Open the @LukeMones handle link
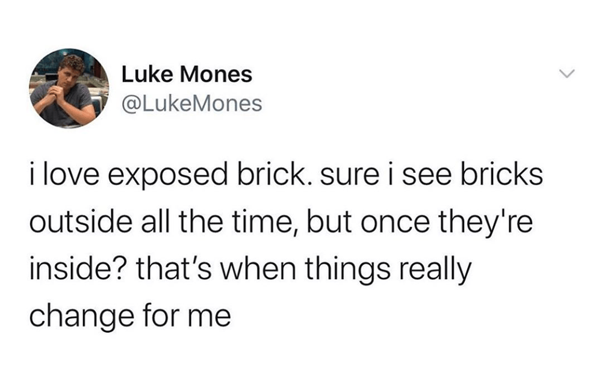This screenshot has height=384, width=602. pos(192,104)
